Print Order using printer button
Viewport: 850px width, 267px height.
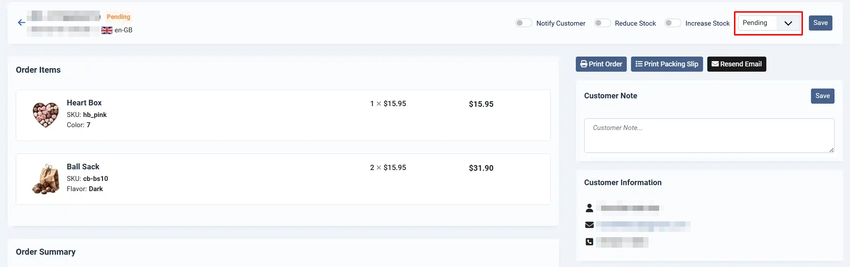coord(601,64)
